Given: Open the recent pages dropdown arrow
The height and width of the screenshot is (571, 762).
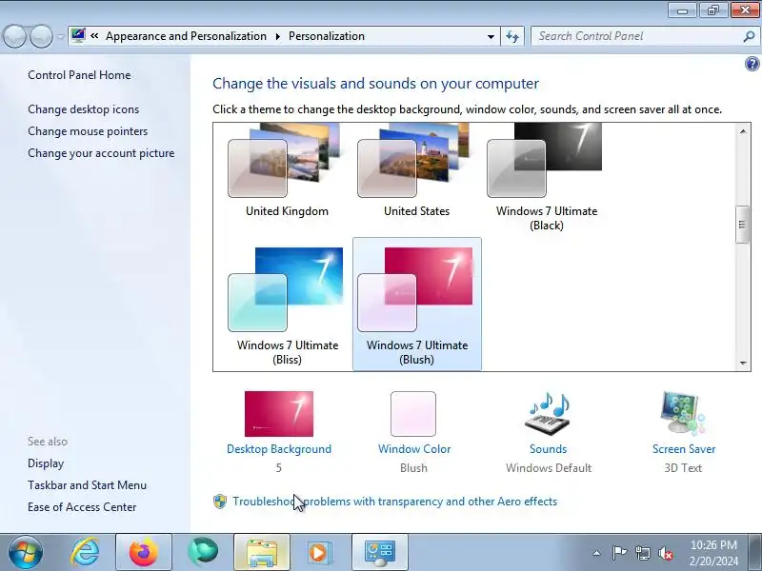Looking at the screenshot, I should (x=60, y=37).
